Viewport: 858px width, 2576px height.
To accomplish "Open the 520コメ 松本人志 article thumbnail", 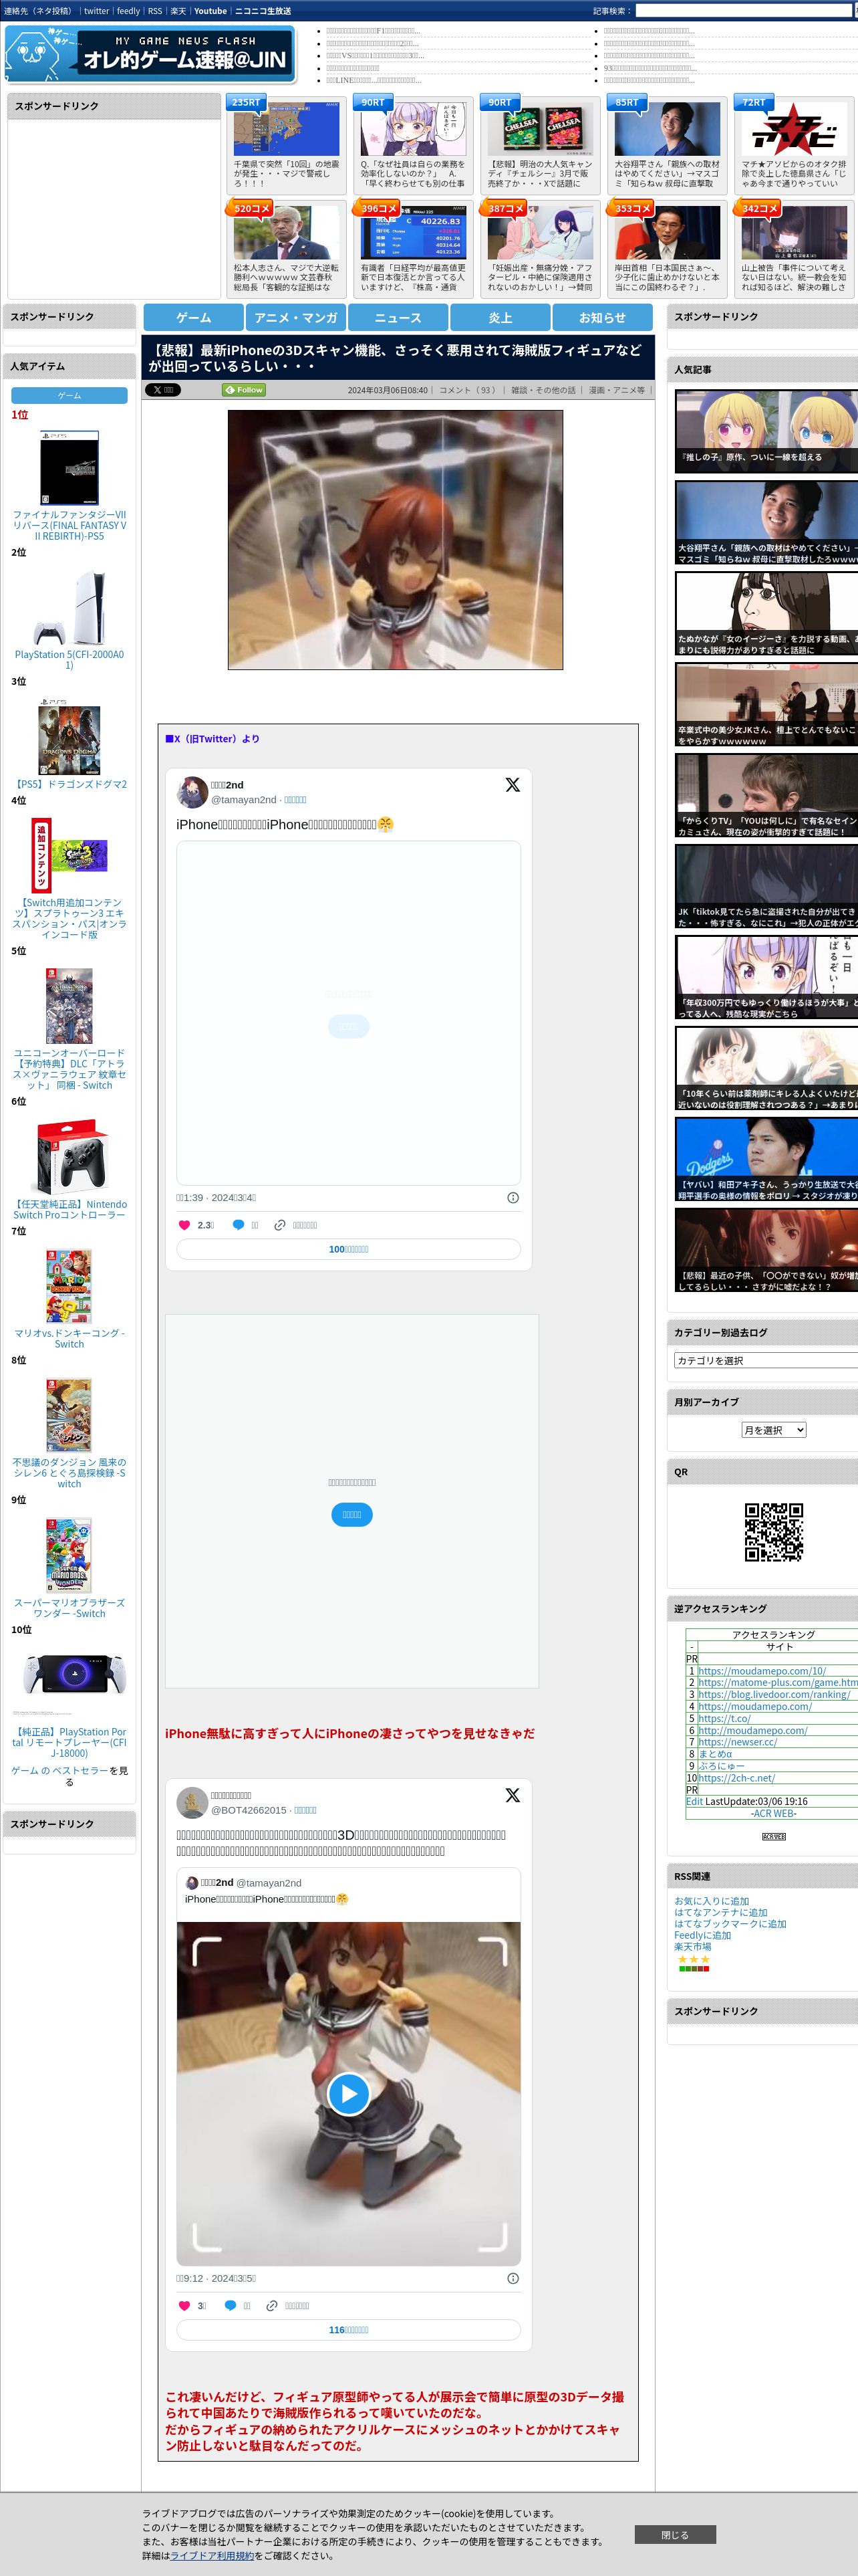I will (x=287, y=232).
